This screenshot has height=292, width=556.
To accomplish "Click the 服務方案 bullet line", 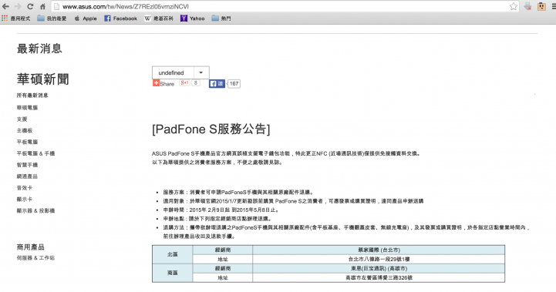I will click(238, 192).
